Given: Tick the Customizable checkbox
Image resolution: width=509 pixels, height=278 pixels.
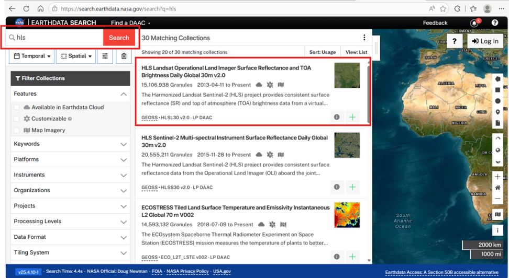Looking at the screenshot, I should coord(17,119).
